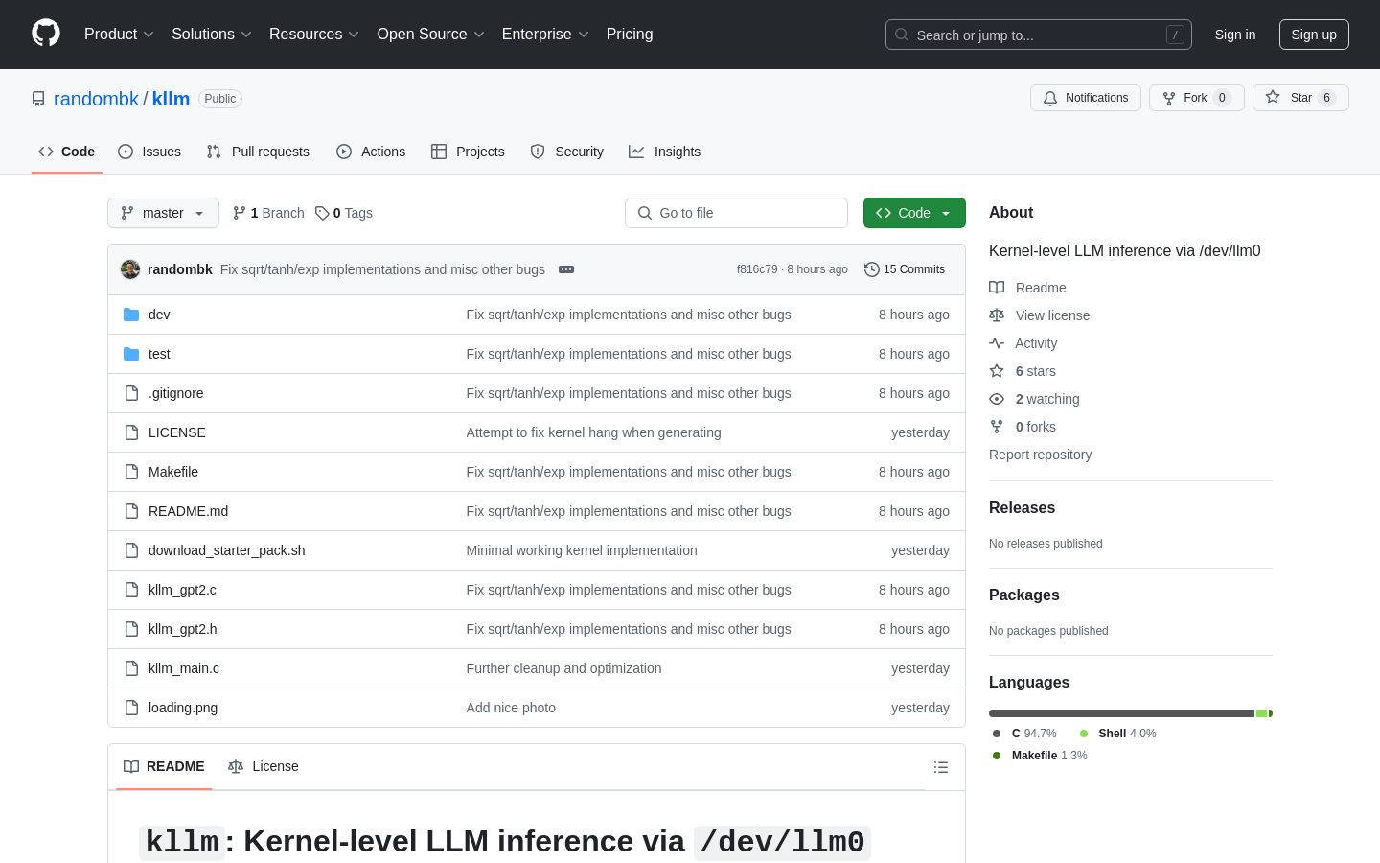Click View license in About

(x=1039, y=315)
